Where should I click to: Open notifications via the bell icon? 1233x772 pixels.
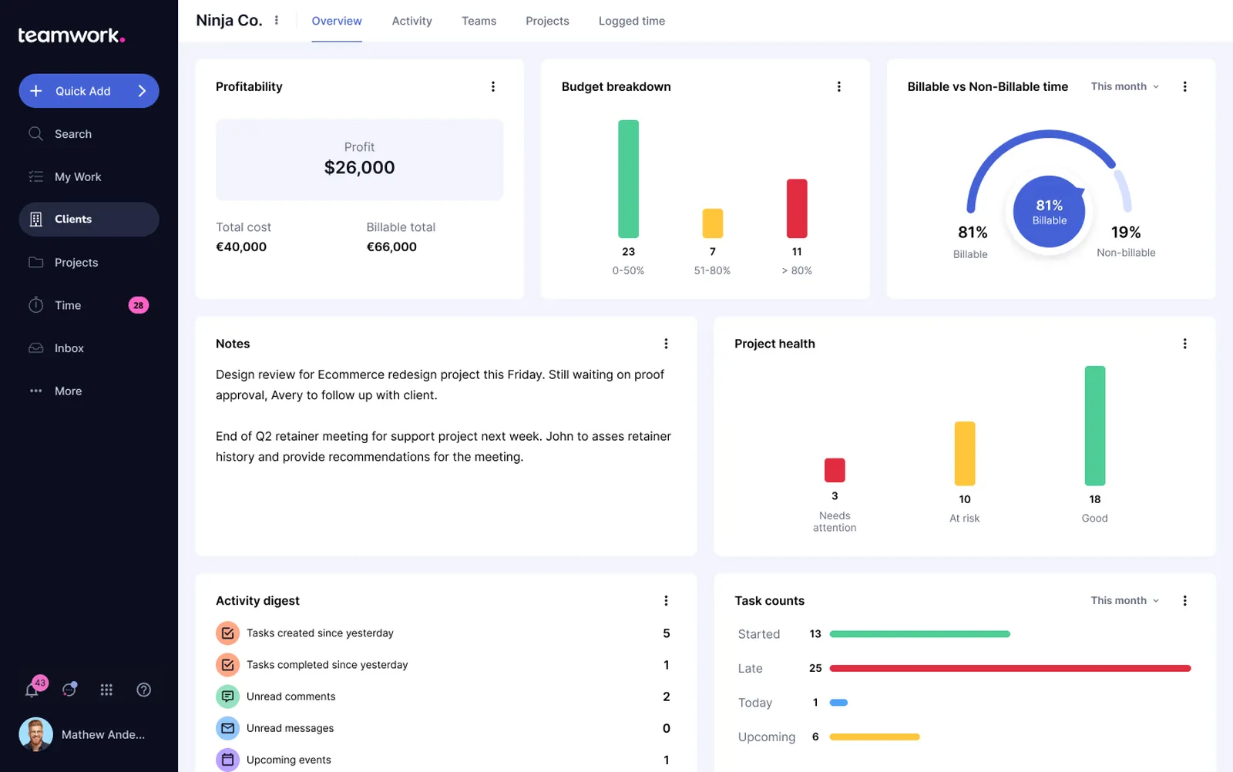coord(31,690)
